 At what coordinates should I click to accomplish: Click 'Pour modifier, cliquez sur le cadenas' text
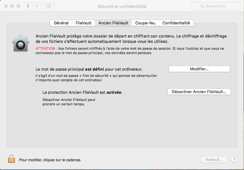(50, 160)
